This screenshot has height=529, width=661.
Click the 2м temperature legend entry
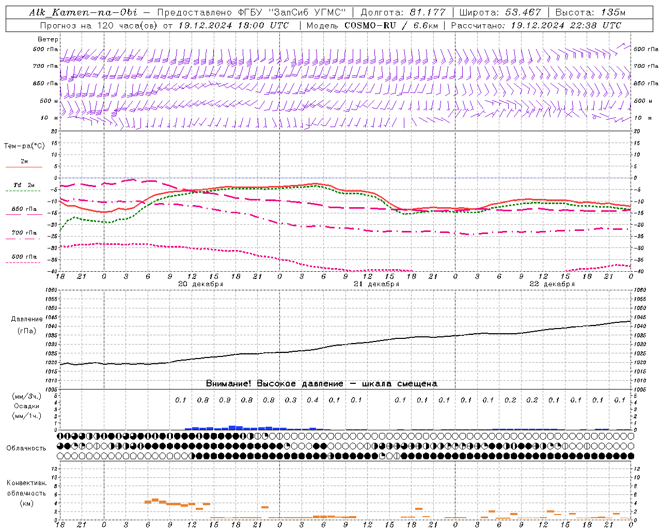[x=24, y=162]
